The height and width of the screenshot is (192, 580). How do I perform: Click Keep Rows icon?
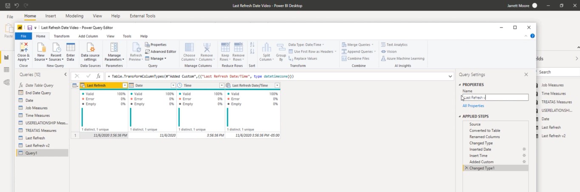pos(225,48)
